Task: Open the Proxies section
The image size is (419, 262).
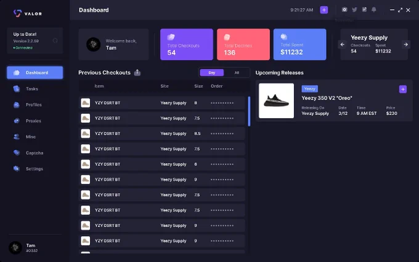Action: (33, 121)
